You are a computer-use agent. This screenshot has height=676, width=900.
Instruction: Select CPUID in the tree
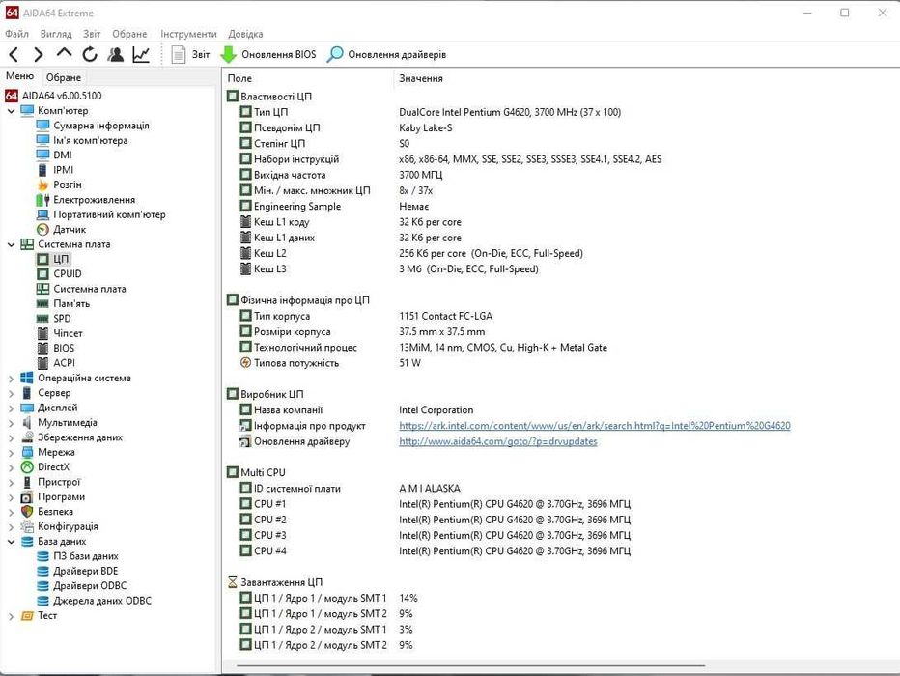[x=68, y=274]
